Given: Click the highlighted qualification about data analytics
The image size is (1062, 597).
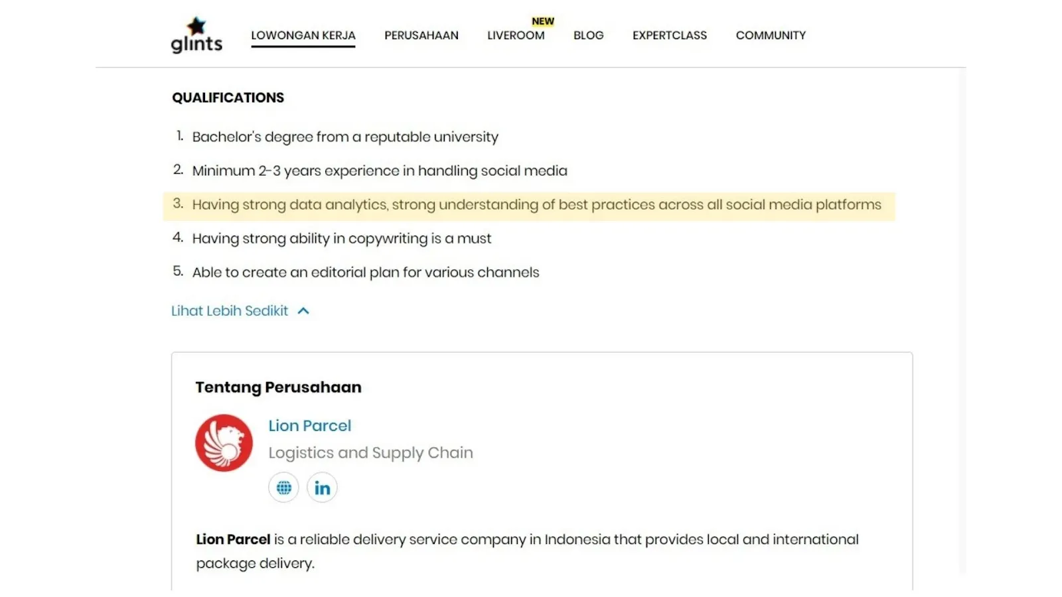Looking at the screenshot, I should 536,205.
